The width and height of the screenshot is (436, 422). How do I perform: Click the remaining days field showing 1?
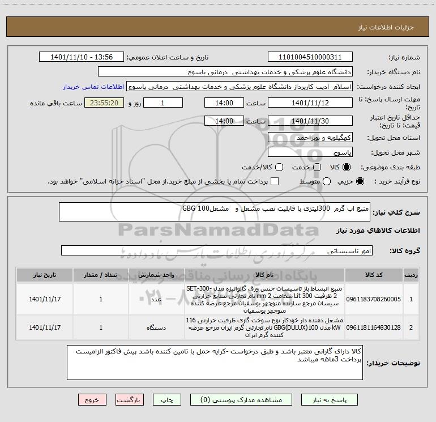point(163,103)
